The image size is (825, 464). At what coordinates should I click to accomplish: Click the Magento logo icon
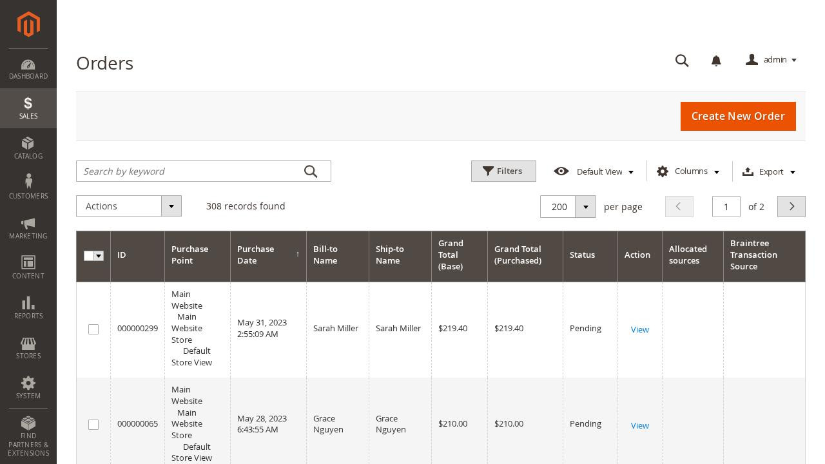pyautogui.click(x=28, y=24)
